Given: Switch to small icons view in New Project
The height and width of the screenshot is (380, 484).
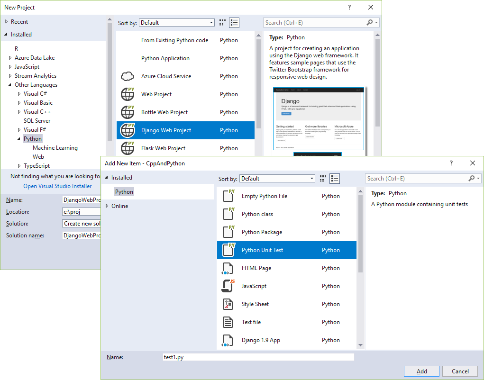Looking at the screenshot, I should pyautogui.click(x=222, y=22).
